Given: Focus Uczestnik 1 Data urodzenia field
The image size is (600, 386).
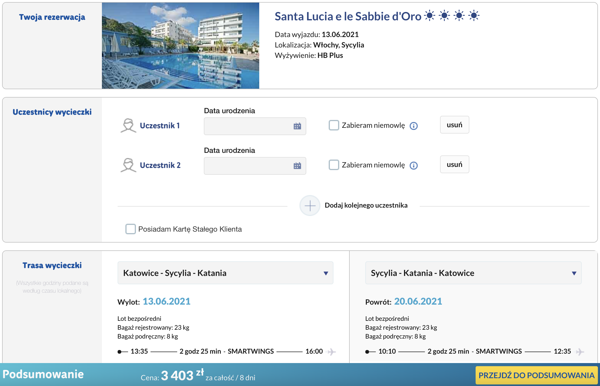Looking at the screenshot, I should coord(255,126).
